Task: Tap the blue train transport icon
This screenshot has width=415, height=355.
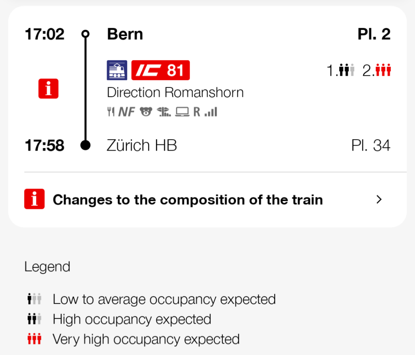Action: (117, 70)
